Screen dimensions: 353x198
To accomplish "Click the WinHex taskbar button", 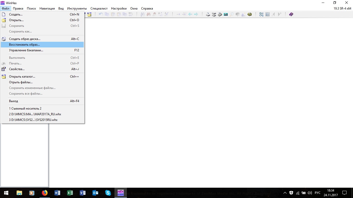I will coord(121,193).
